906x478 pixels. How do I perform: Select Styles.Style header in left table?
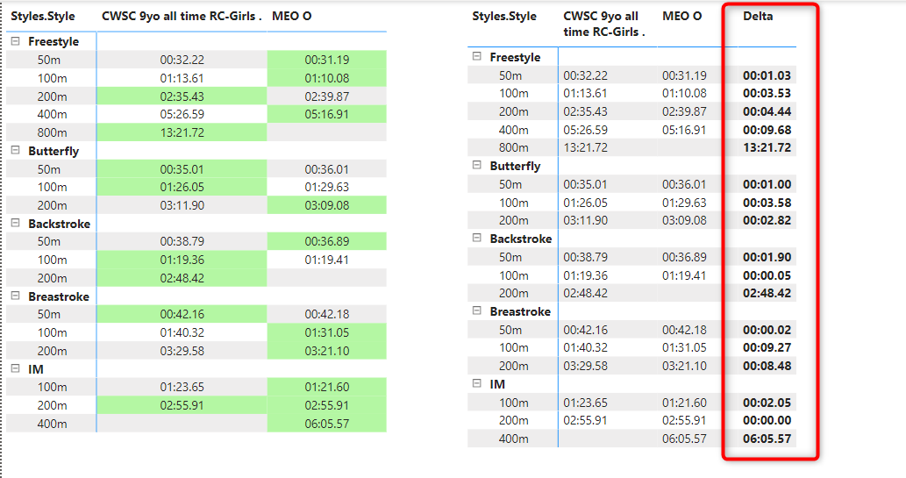pos(43,16)
